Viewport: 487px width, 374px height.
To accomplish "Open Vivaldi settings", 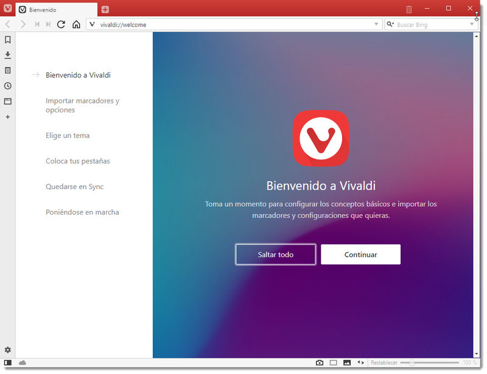I will pyautogui.click(x=7, y=350).
